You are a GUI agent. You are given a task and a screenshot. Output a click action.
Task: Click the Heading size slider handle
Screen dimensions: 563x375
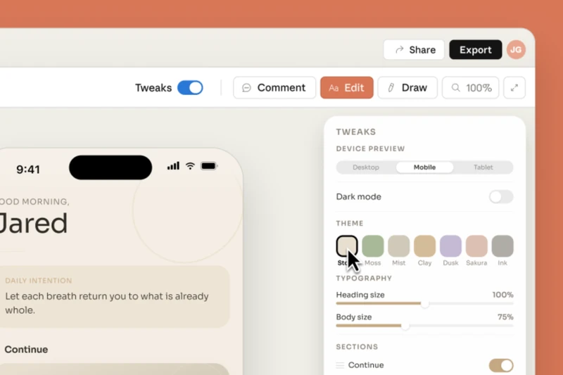(425, 304)
